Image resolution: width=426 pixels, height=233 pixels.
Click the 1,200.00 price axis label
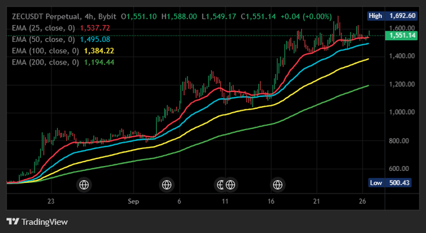(402, 84)
